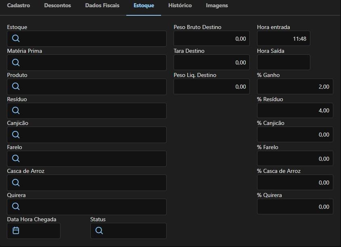Click the Status field search icon
This screenshot has height=247, width=341.
tap(99, 230)
